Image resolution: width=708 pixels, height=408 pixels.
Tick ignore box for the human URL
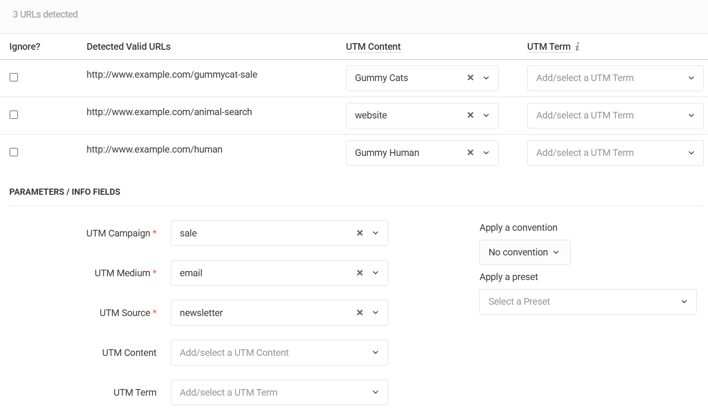(14, 152)
